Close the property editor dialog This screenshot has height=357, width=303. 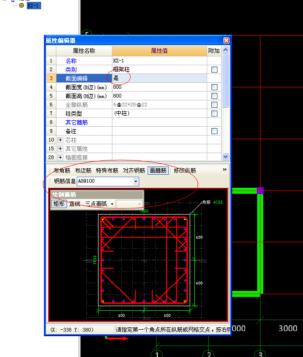[226, 40]
